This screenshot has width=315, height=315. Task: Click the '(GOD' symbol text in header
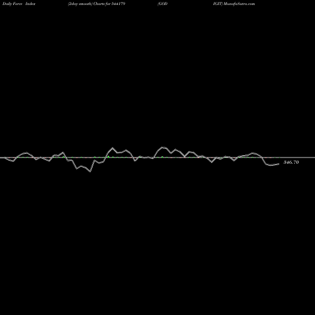click(x=163, y=4)
